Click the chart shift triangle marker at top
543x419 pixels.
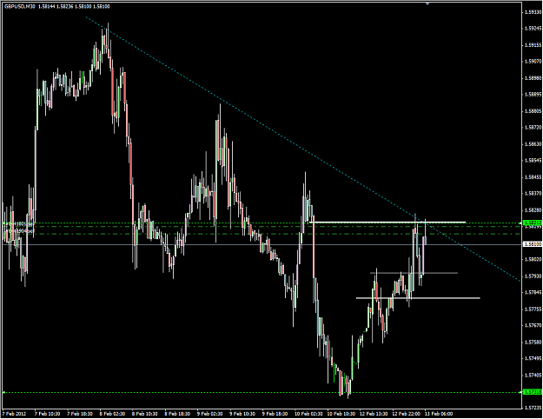pyautogui.click(x=427, y=3)
